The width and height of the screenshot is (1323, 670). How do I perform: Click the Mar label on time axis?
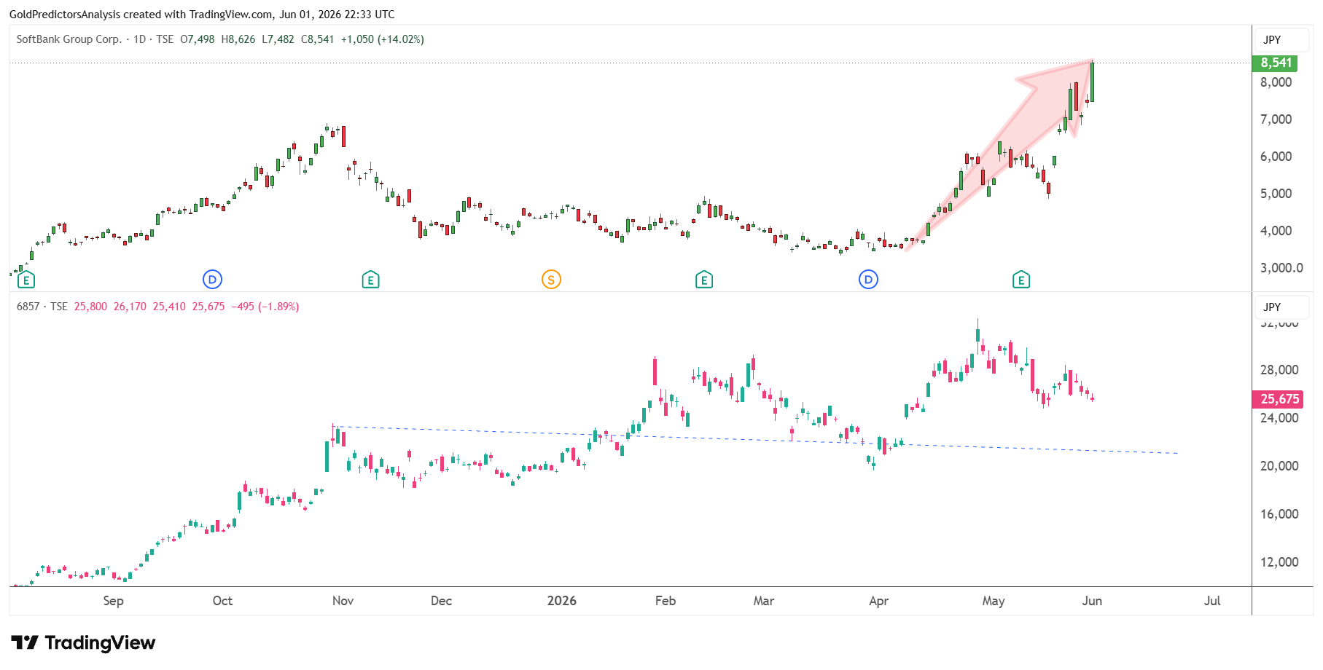[764, 601]
